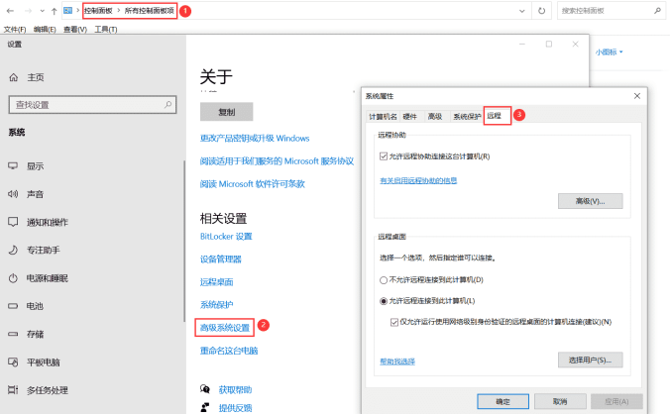Select 不允许远程连接到此计算机 radio button
670x414 pixels.
coord(384,280)
